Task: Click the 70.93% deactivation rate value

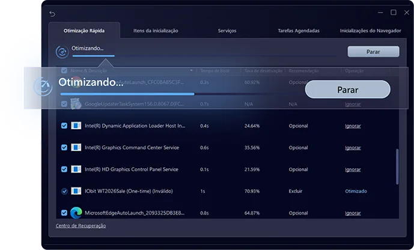Action: pos(252,191)
